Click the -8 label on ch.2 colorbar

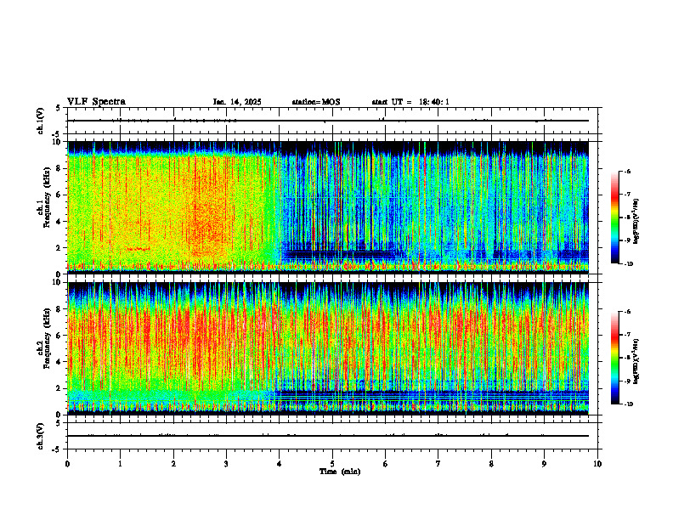(628, 358)
